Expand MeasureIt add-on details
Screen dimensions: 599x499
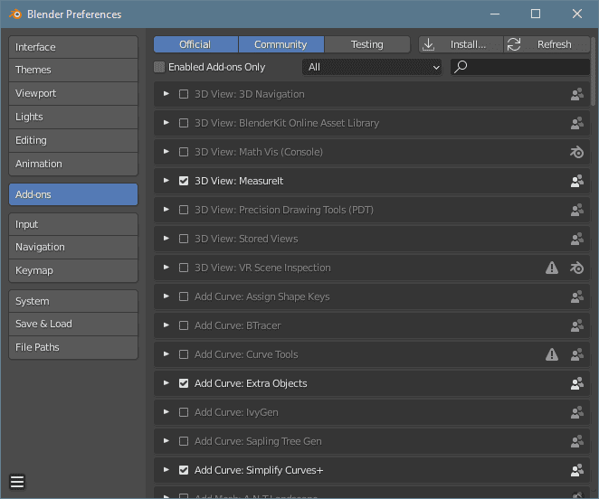click(x=166, y=180)
